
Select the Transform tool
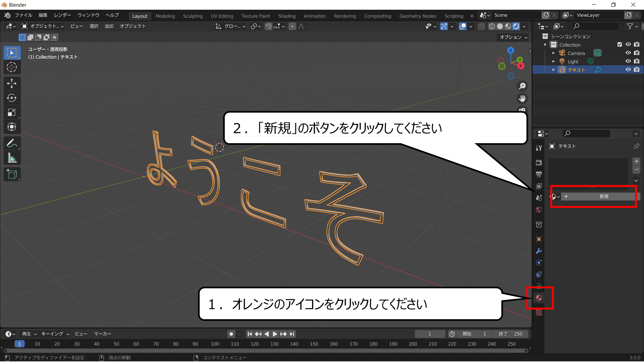[x=12, y=127]
